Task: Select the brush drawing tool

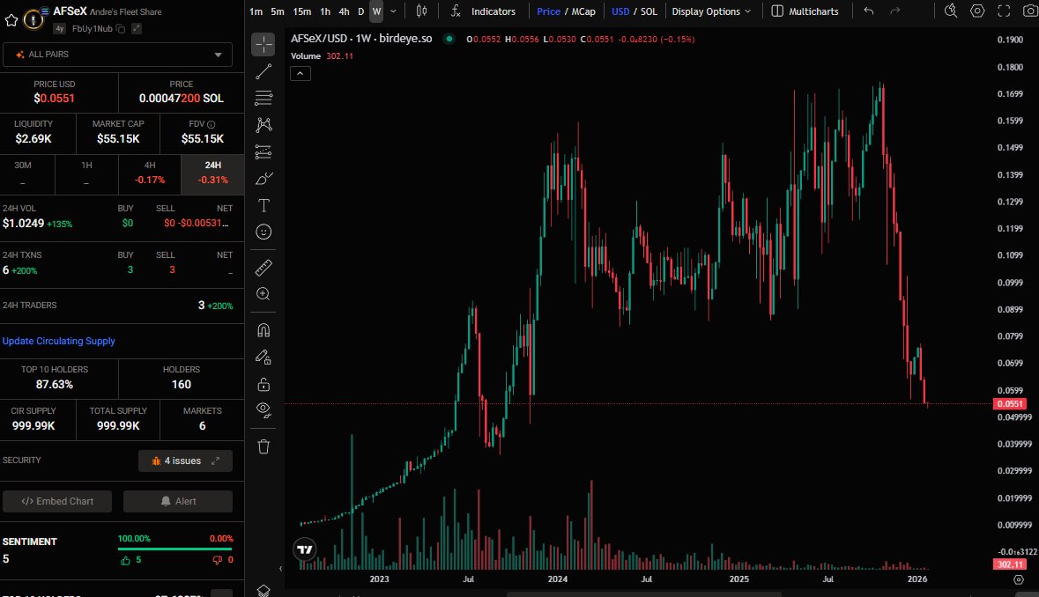Action: [263, 179]
